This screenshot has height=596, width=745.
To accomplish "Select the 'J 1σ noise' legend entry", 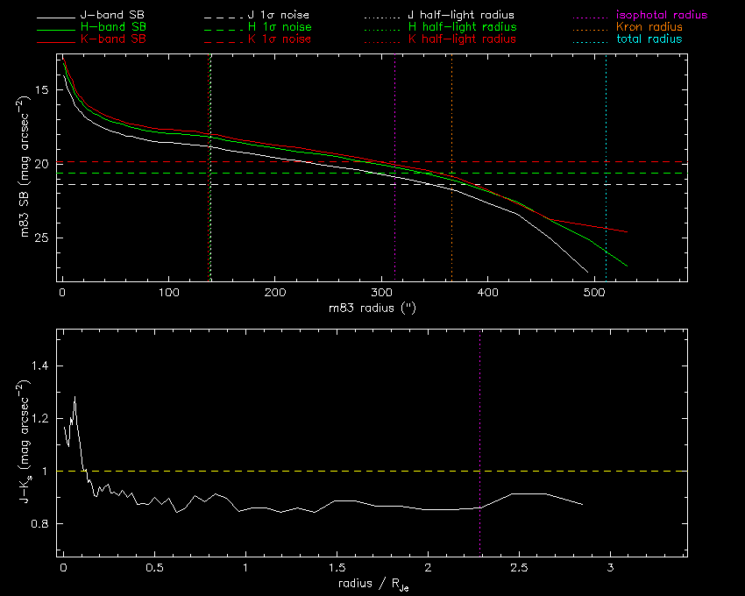I will point(280,16).
